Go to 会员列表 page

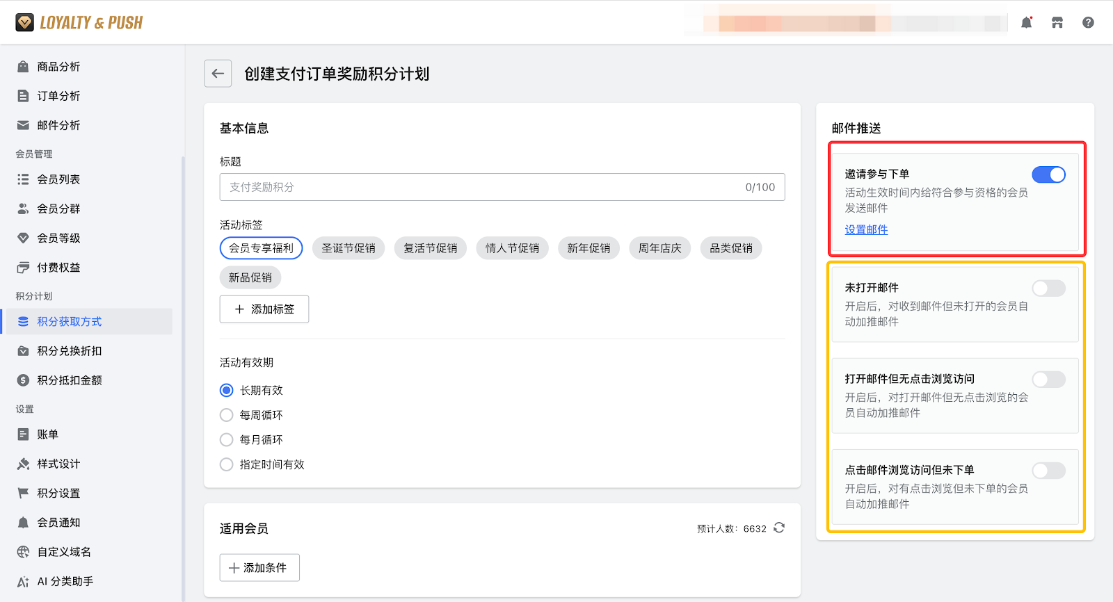point(58,179)
